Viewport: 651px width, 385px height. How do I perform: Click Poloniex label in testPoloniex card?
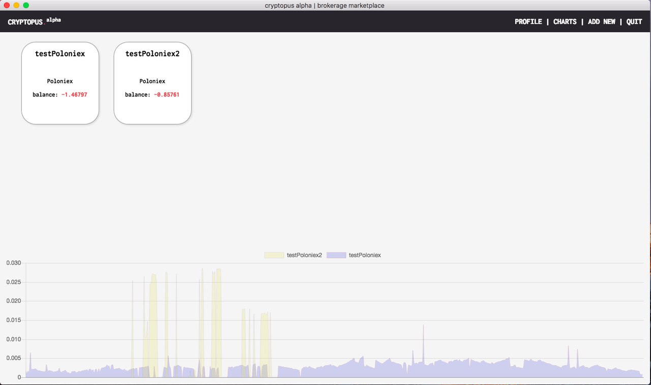[60, 81]
